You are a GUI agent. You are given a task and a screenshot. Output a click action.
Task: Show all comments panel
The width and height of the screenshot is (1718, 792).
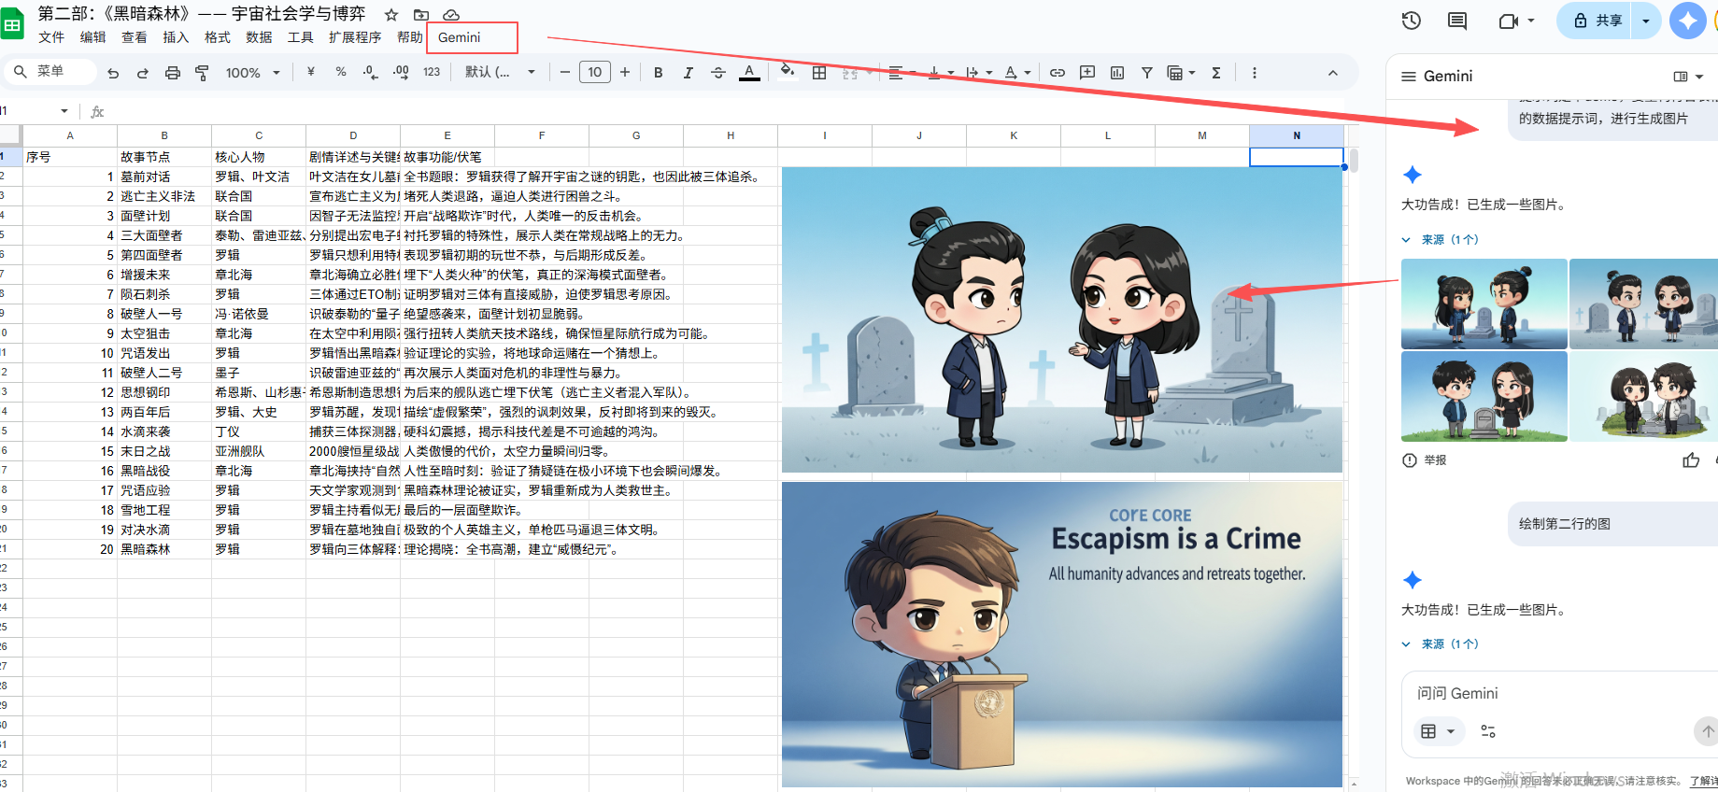1457,21
